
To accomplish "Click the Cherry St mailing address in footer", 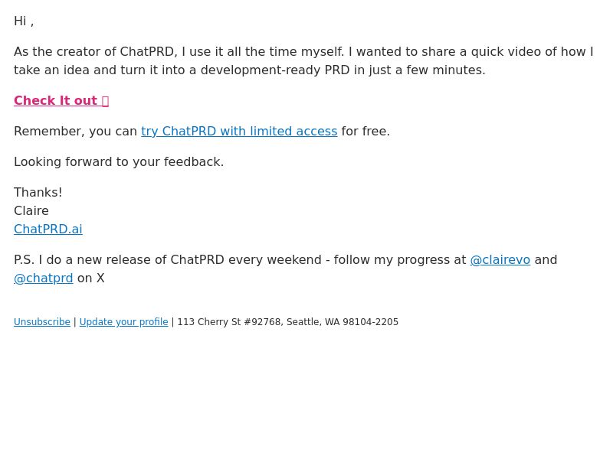I will [287, 322].
